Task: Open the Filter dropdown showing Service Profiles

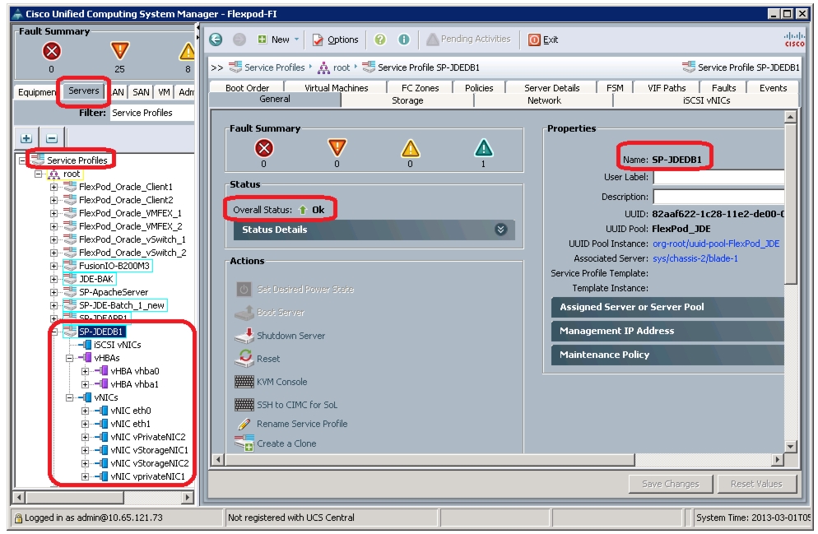Action: [151, 113]
